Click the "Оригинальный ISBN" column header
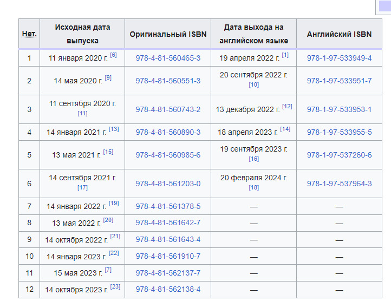Image resolution: width=391 pixels, height=301 pixels. [x=168, y=34]
